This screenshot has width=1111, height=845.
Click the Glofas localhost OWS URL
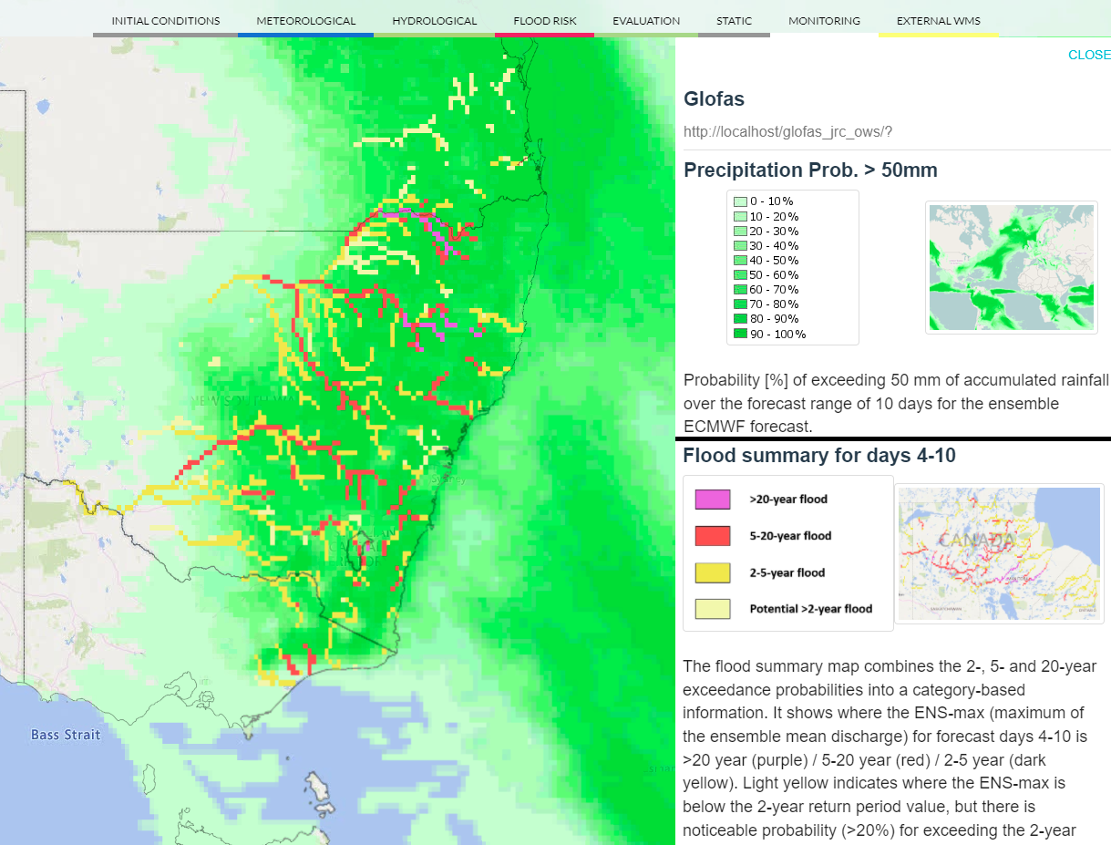point(787,131)
